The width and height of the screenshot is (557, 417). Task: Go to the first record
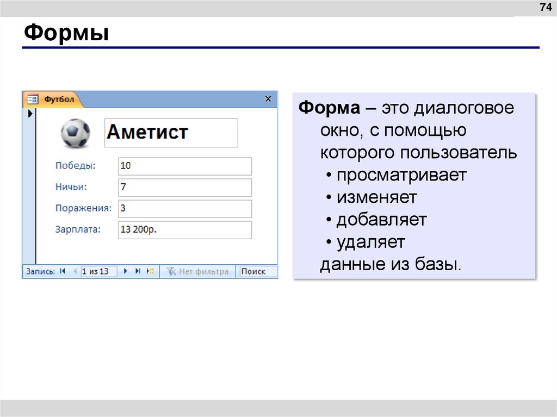click(x=62, y=271)
